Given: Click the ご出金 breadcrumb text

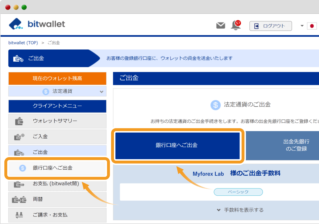Looking at the screenshot, I should pos(54,43).
